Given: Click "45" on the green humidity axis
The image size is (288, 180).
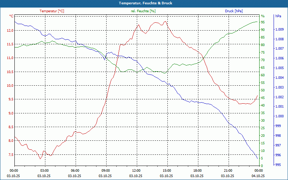Looking at the screenshot, I should click(x=263, y=98).
